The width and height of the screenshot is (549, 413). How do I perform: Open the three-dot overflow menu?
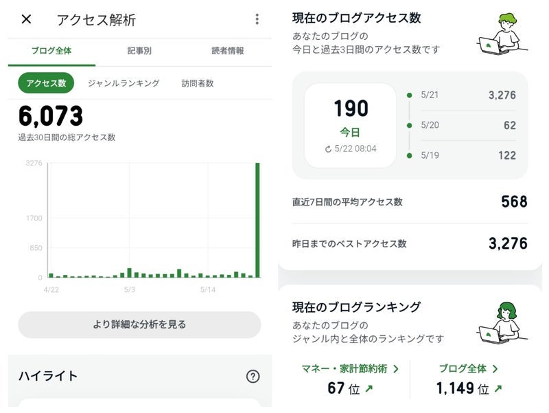(257, 19)
